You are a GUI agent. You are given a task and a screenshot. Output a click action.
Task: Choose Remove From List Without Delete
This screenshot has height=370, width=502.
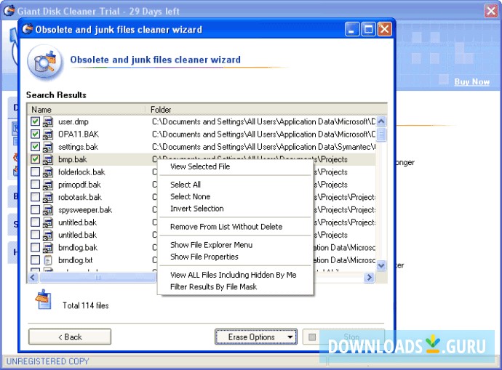pos(235,227)
